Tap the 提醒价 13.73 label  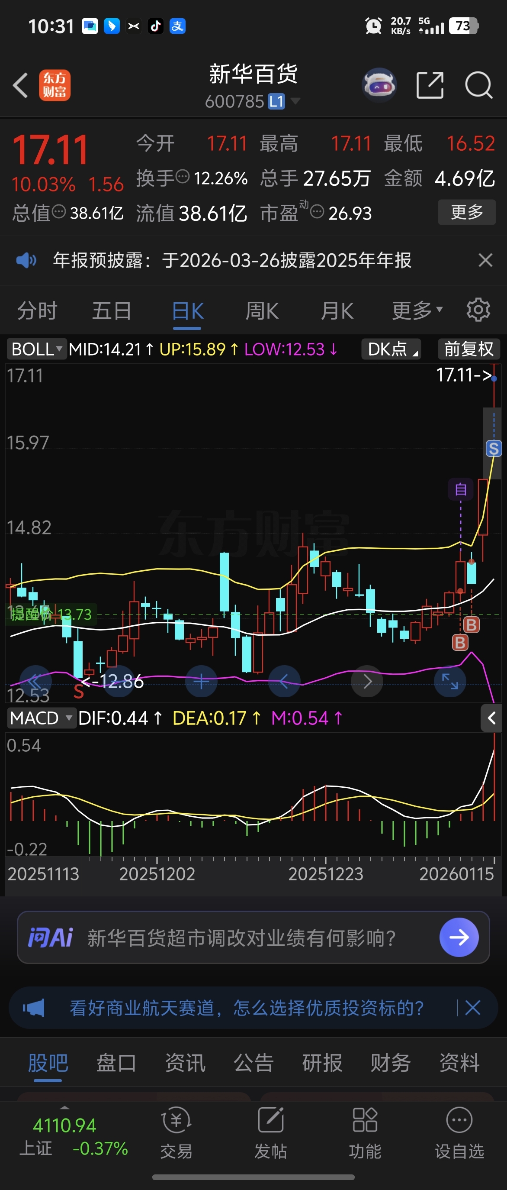tap(51, 614)
